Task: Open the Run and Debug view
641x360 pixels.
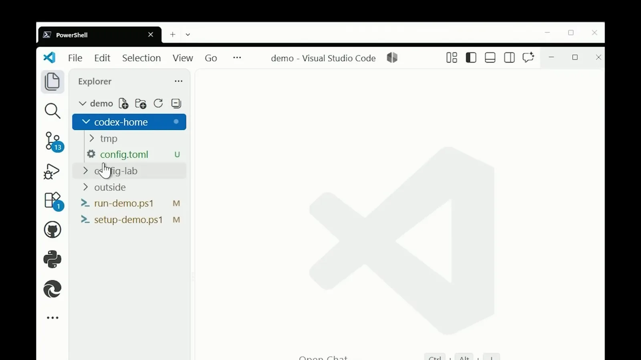Action: pos(52,171)
